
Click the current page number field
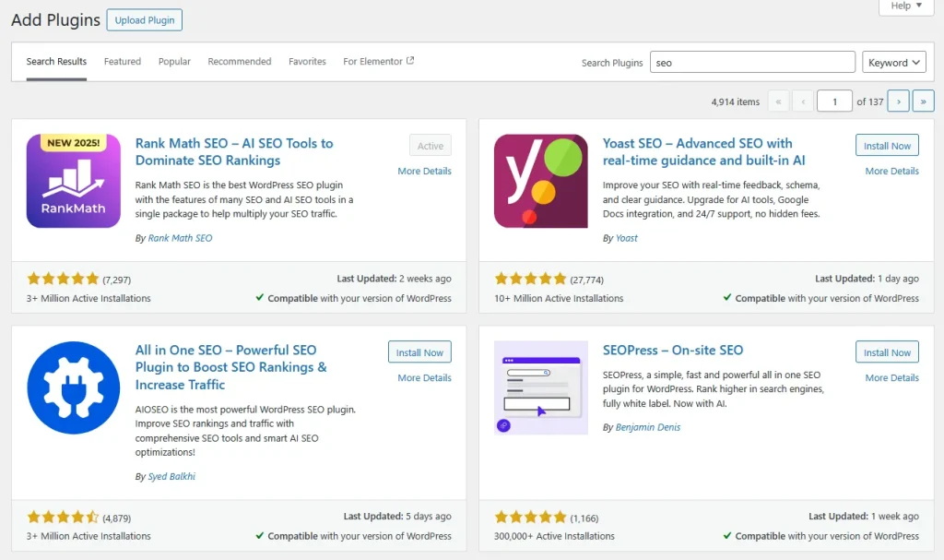[x=834, y=101]
